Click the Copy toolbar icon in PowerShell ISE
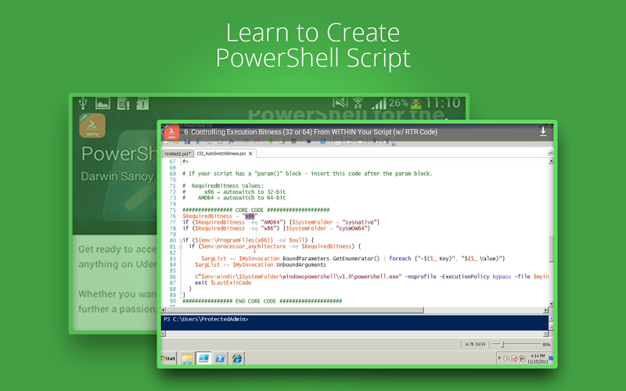Screen dimensions: 626x391 pyautogui.click(x=209, y=142)
